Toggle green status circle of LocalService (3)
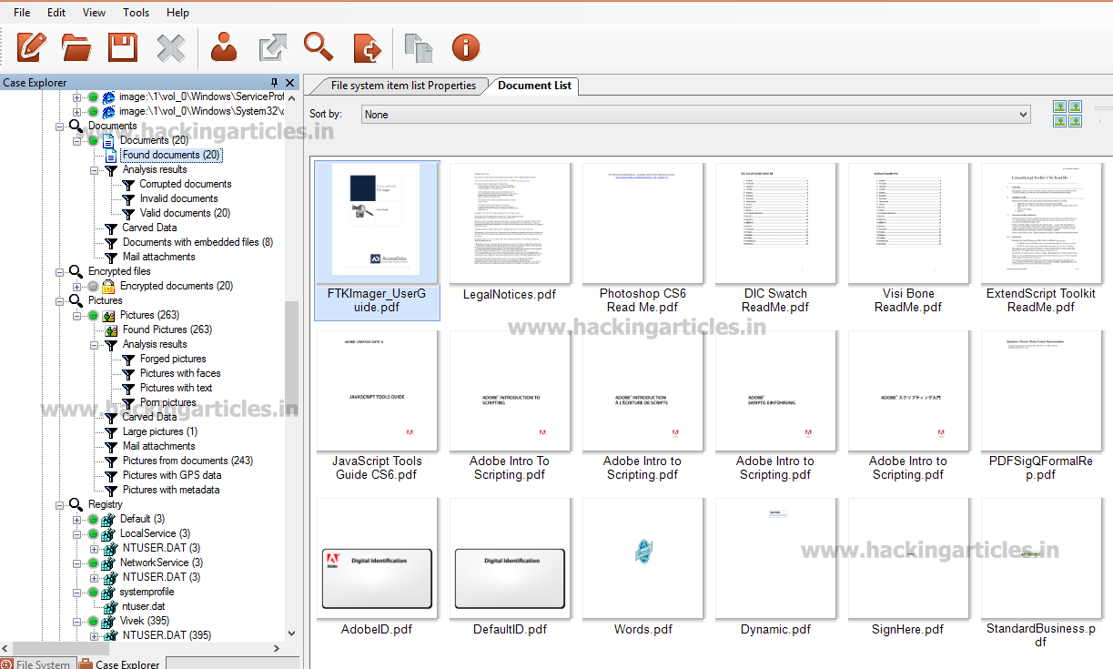The height and width of the screenshot is (669, 1113). coord(93,534)
